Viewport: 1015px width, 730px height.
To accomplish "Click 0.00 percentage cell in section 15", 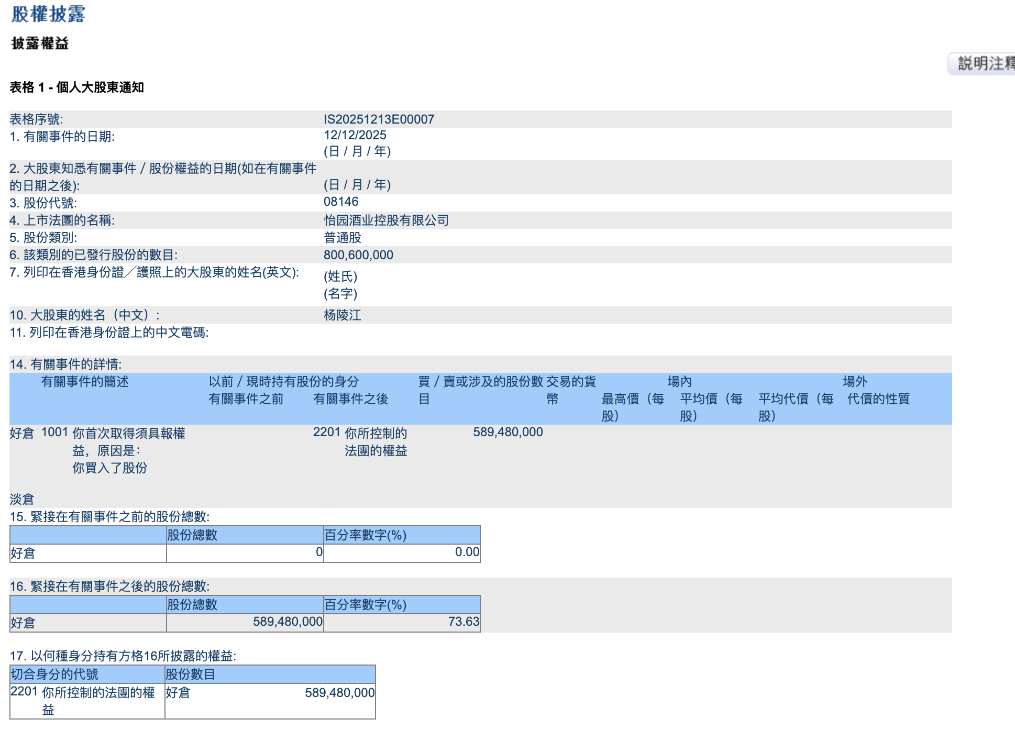I will coord(467,552).
